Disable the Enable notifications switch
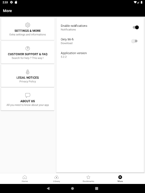 (136, 27)
